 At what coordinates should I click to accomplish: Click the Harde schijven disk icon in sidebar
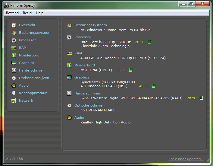(14, 70)
